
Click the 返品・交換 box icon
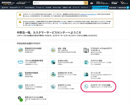pos(53,50)
